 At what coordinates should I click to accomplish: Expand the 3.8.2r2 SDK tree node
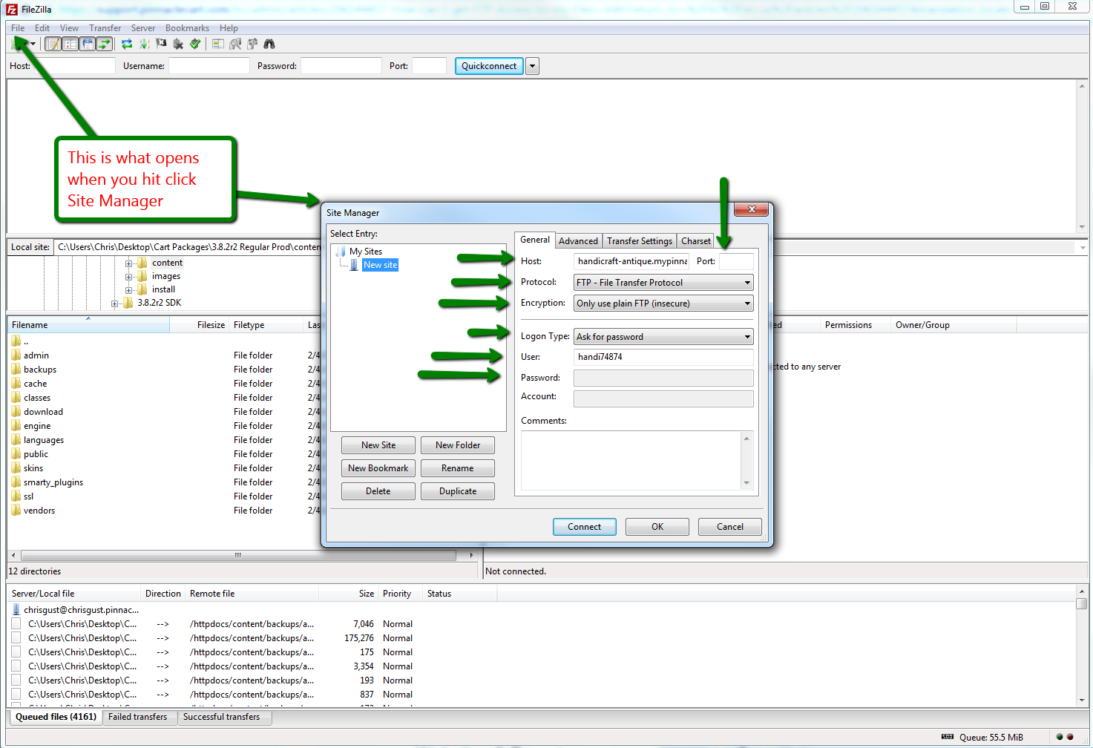114,304
